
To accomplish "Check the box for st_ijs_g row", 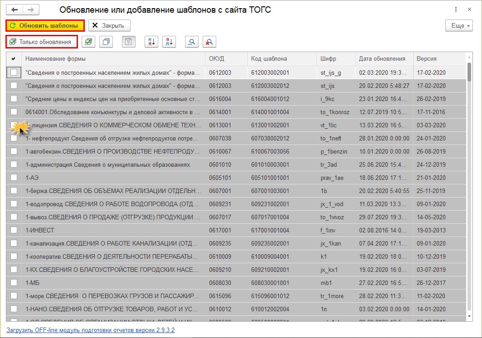I will [x=14, y=72].
